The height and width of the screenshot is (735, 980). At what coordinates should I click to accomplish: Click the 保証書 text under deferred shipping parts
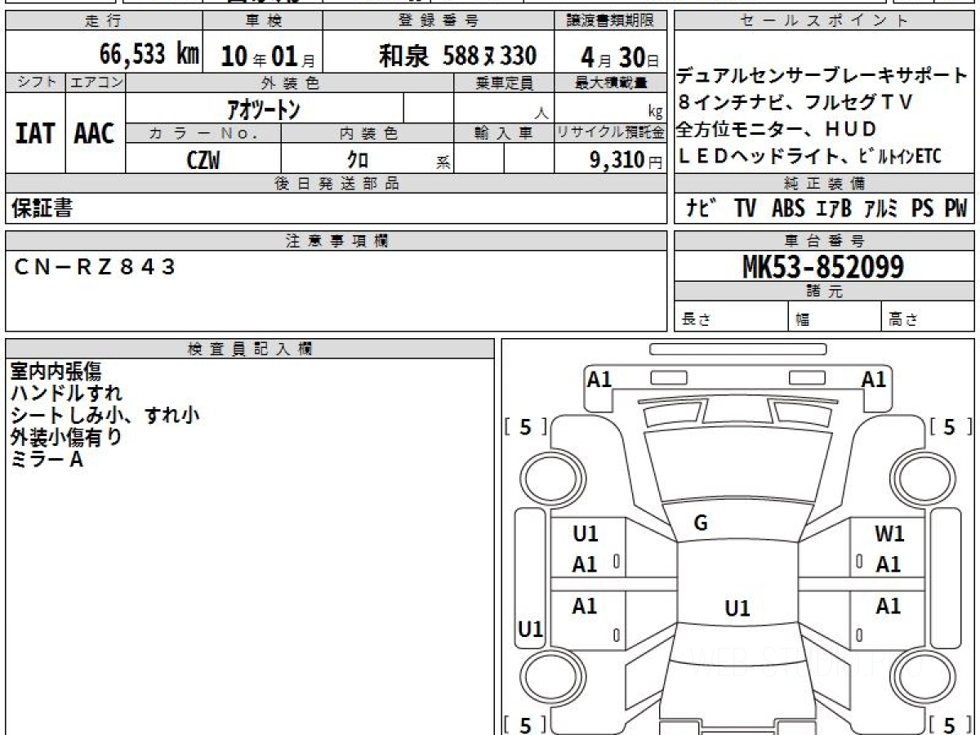(42, 208)
